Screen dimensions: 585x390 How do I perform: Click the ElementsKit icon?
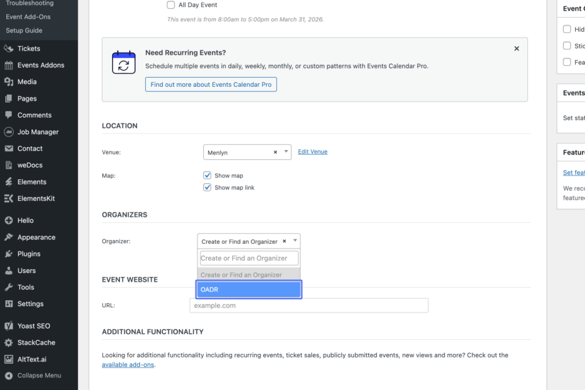point(9,198)
